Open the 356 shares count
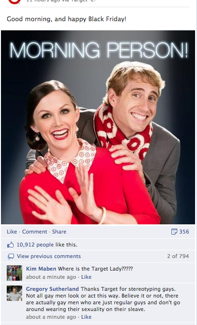Image resolution: width=197 pixels, height=325 pixels. (184, 232)
